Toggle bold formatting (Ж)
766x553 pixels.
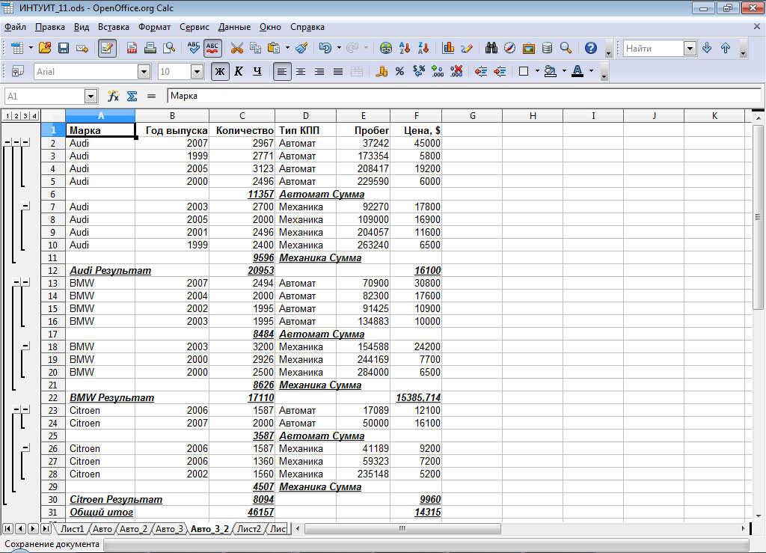pyautogui.click(x=220, y=71)
